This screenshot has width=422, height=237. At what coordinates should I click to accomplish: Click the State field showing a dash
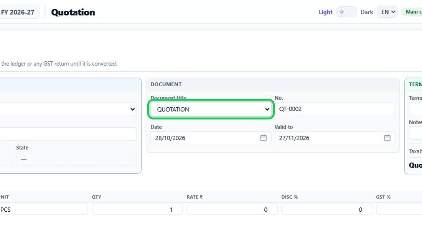point(76,159)
